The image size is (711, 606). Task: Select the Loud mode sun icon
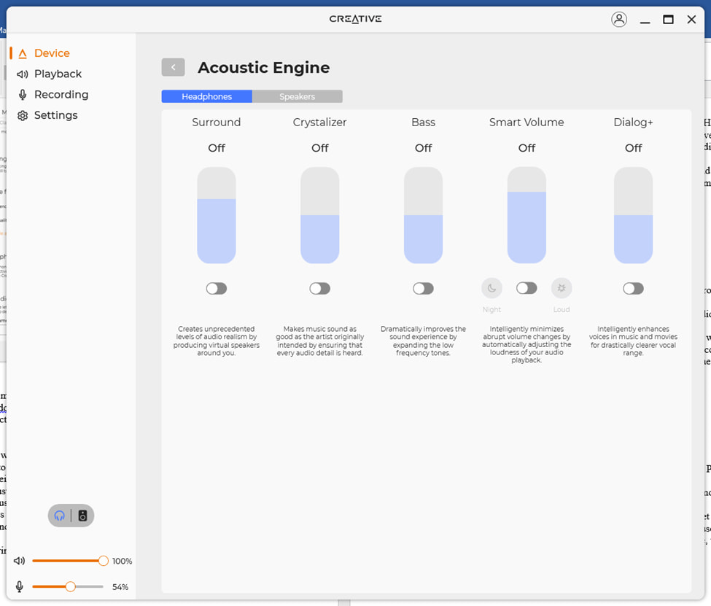click(562, 288)
